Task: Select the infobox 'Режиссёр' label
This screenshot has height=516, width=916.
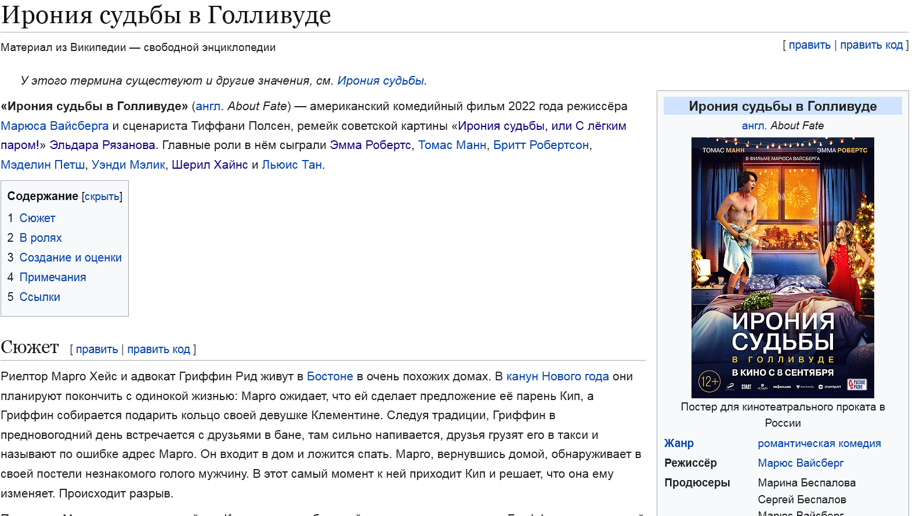Action: pos(690,463)
